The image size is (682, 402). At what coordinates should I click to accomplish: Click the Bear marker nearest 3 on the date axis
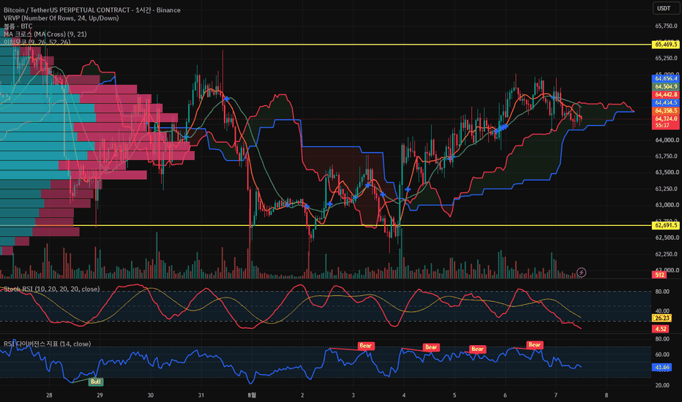pyautogui.click(x=365, y=346)
